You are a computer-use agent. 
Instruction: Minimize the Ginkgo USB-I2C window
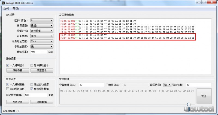(199, 2)
